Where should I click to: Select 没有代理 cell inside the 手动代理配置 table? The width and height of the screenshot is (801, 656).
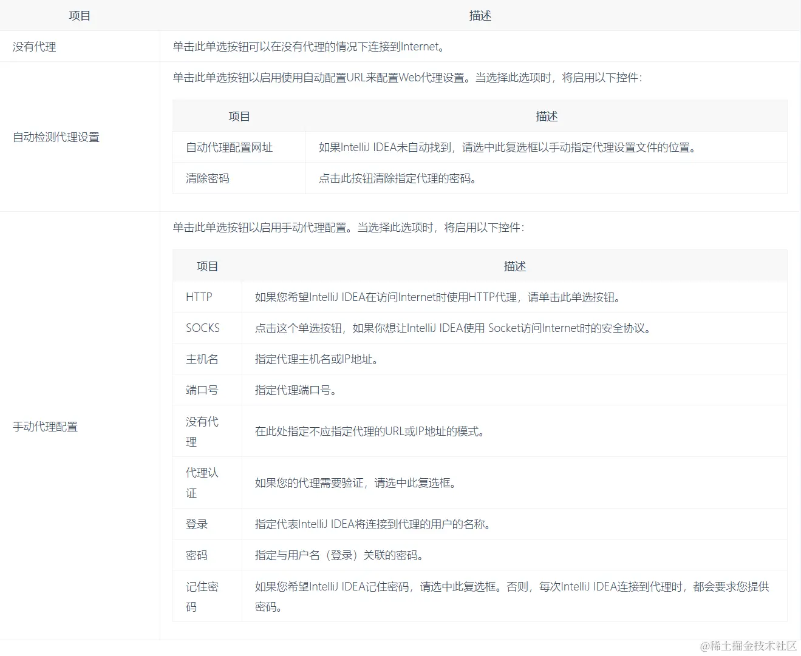pyautogui.click(x=202, y=431)
